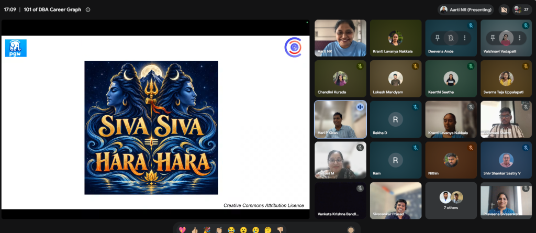Open more options on Vaishnavi Vadapalli tile
The width and height of the screenshot is (536, 233).
click(520, 38)
